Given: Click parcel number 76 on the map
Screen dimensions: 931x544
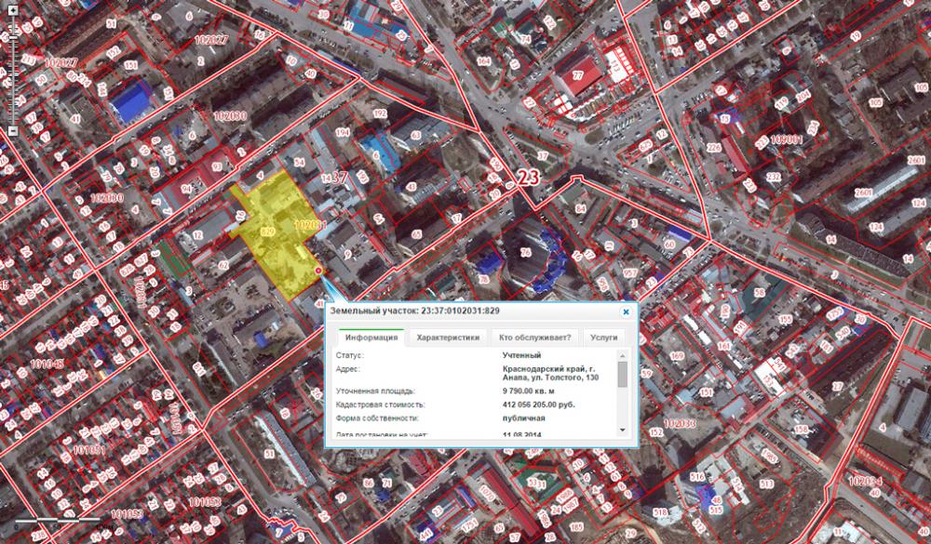Looking at the screenshot, I should click(525, 252).
